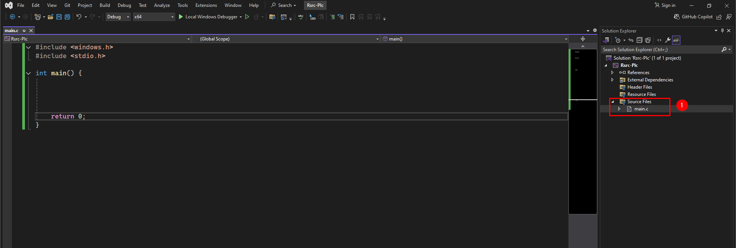Undo the last action with Undo icon

(79, 17)
